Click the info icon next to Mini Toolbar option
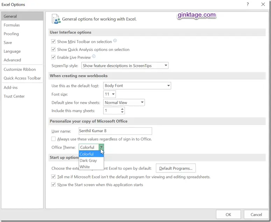The height and width of the screenshot is (222, 271). [115, 41]
